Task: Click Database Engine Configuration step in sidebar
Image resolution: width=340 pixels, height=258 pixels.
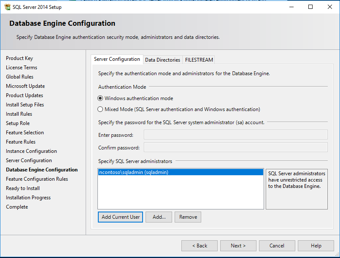Action: tap(42, 170)
